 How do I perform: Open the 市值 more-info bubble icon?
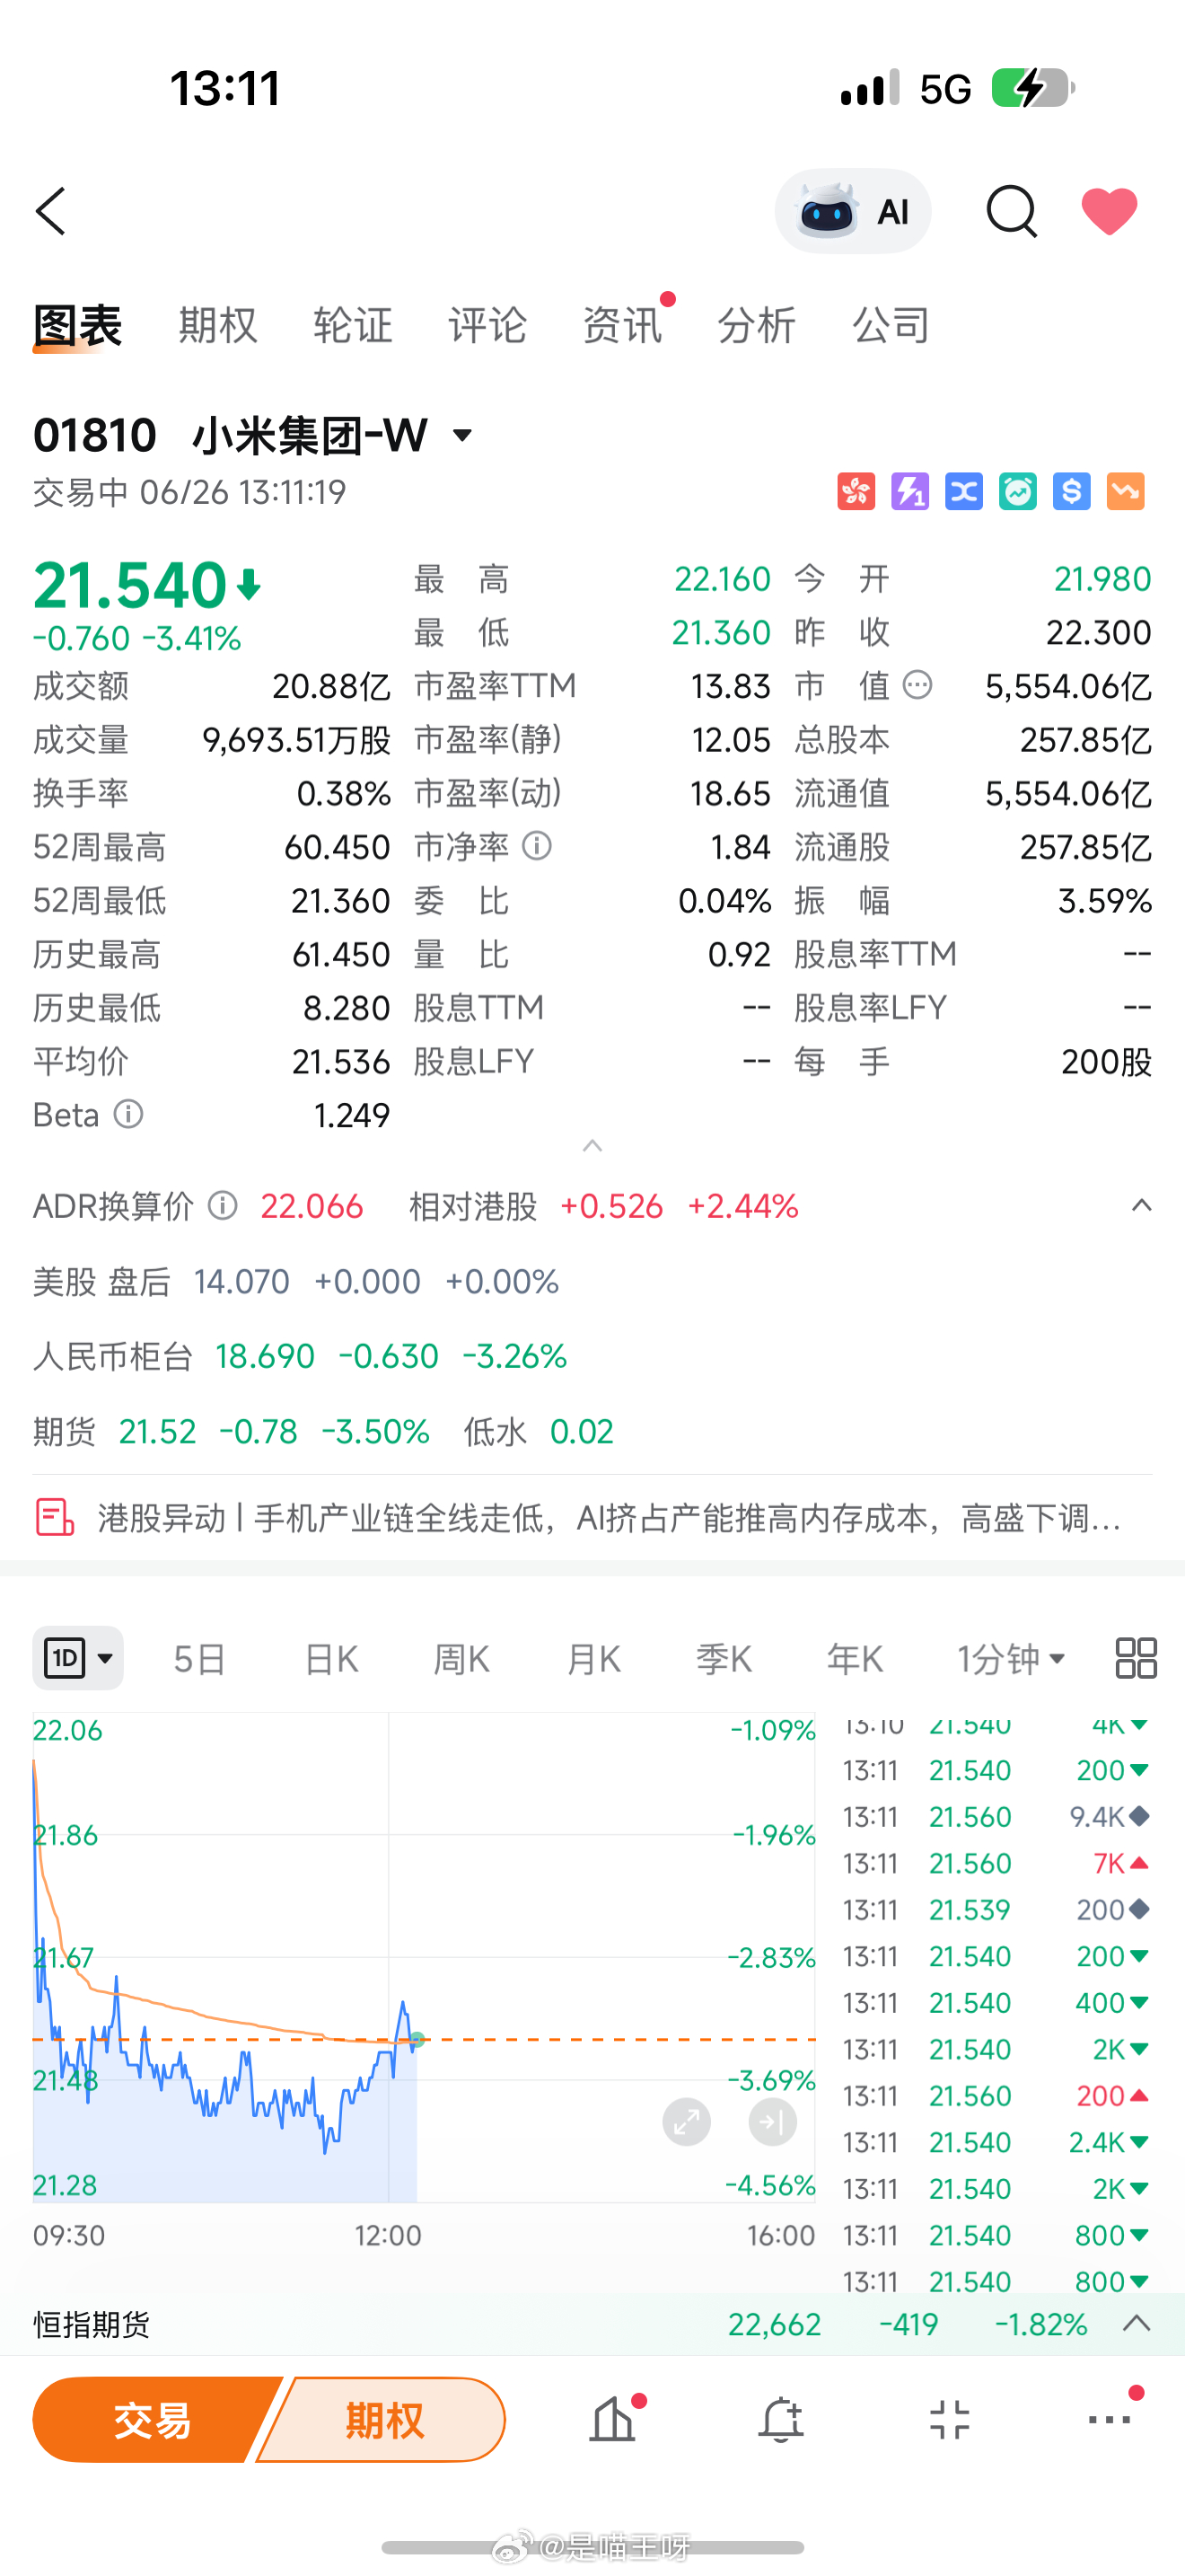click(x=917, y=685)
